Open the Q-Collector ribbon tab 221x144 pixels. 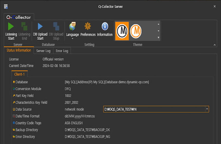(x=19, y=17)
